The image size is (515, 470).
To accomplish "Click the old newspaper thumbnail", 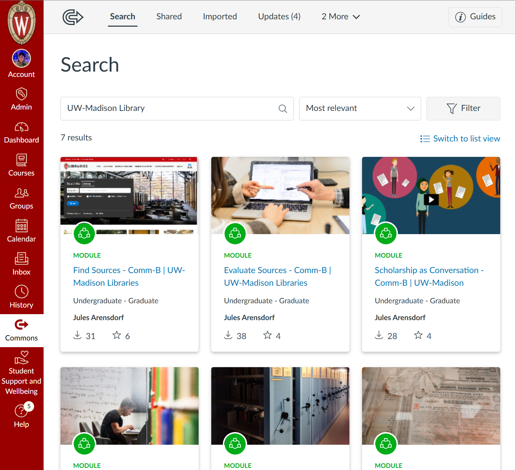I will (431, 406).
